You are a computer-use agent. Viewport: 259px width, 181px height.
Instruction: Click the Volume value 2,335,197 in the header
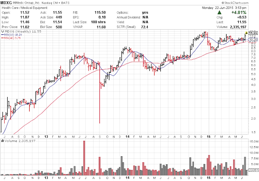pyautogui.click(x=238, y=27)
